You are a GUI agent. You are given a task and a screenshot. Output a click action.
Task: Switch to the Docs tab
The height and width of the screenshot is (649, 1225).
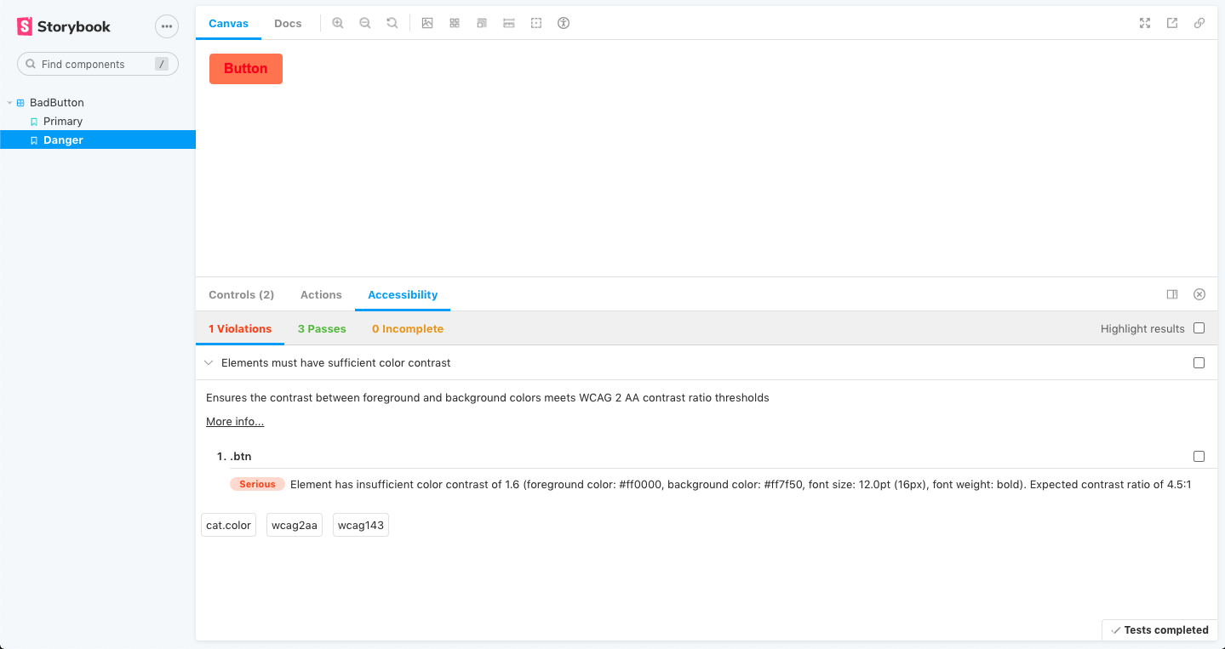(288, 23)
